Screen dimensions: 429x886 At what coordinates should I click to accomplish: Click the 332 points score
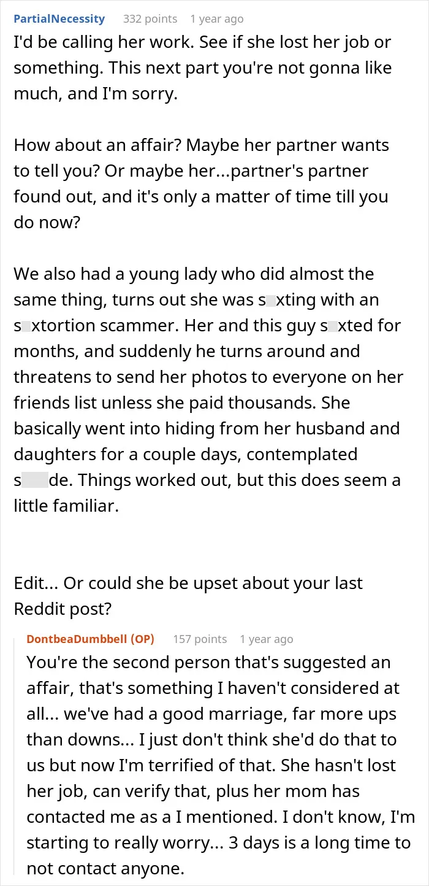[150, 19]
